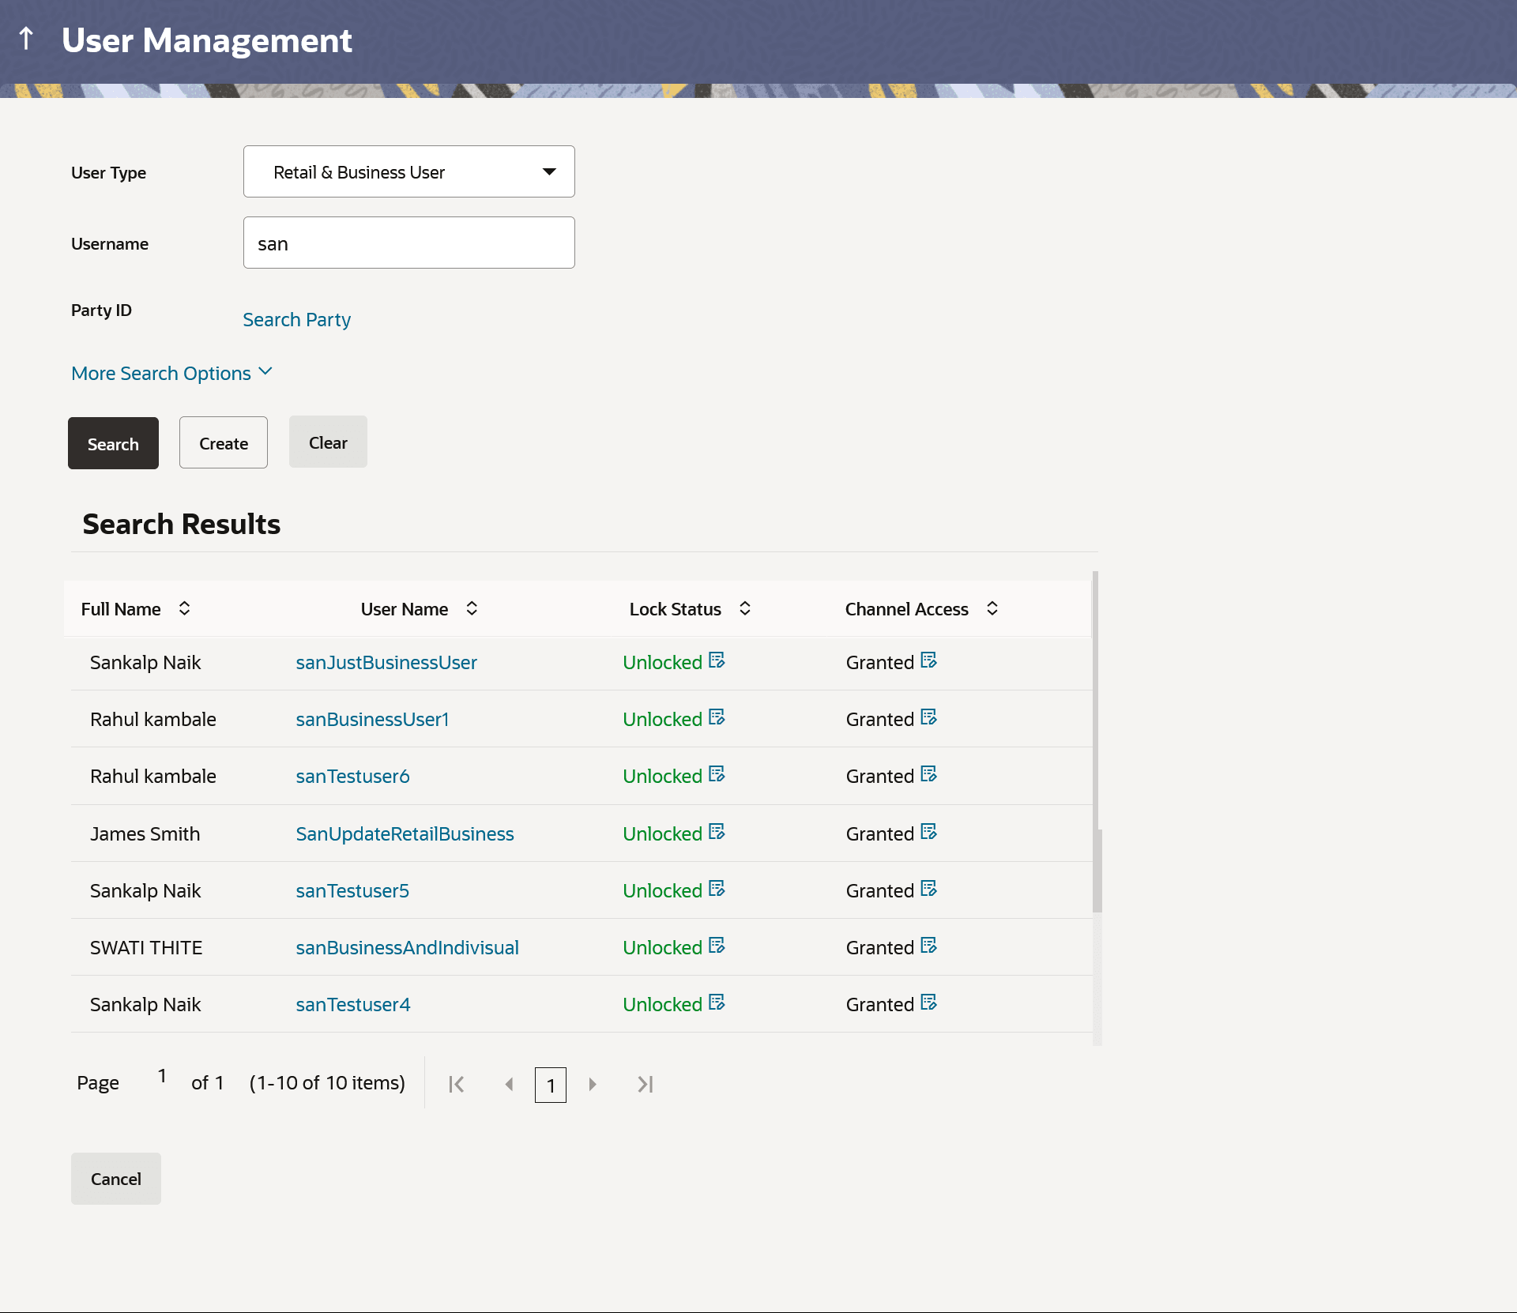Edit lock status for sanJustBusinessUser
Screen dimensions: 1517x1313
pos(717,660)
